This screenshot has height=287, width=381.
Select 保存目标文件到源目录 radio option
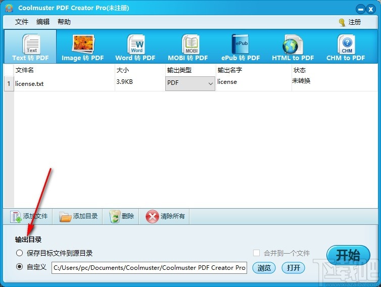(19, 253)
